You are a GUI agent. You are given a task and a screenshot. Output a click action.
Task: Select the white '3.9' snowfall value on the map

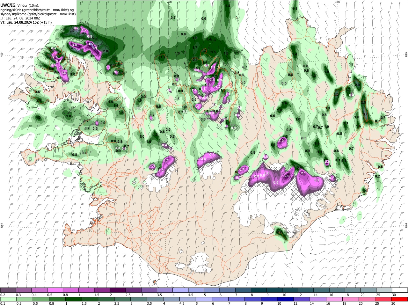pyautogui.click(x=95, y=48)
